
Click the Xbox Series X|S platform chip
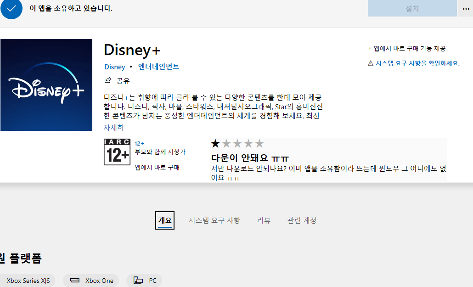pos(28,281)
